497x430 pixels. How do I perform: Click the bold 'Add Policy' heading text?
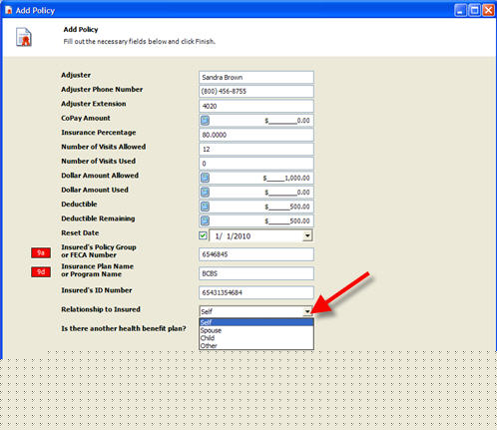pyautogui.click(x=81, y=29)
